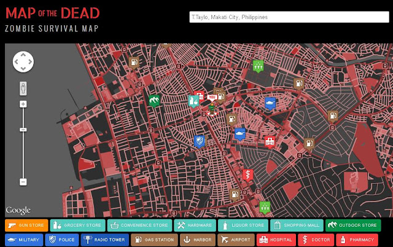393x247 pixels.
Task: Pan the map left with the left arrow
Action: [17, 61]
